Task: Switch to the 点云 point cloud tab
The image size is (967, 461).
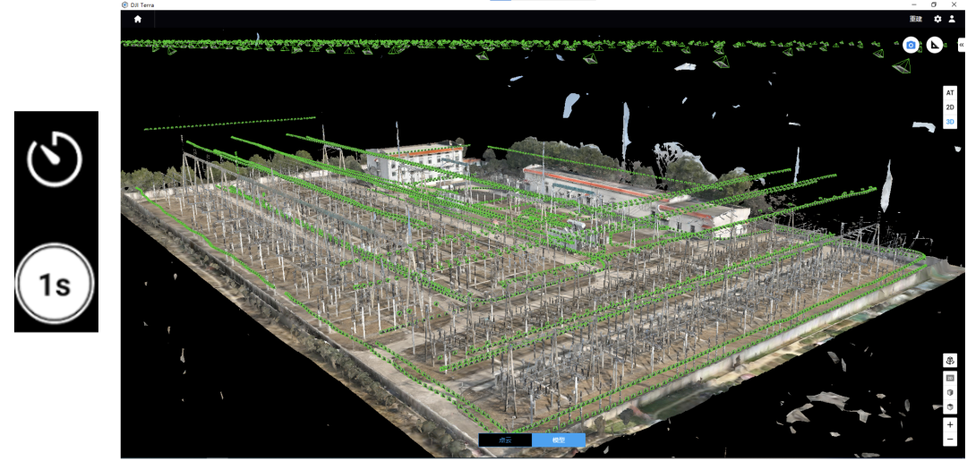Action: [505, 440]
